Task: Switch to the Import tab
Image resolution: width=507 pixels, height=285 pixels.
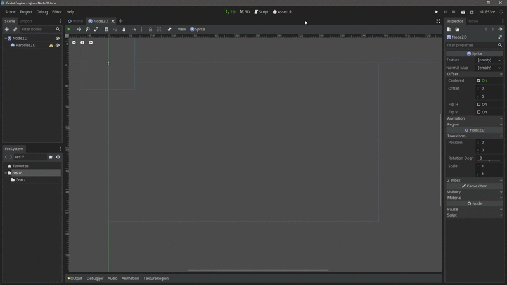Action: 26,21
